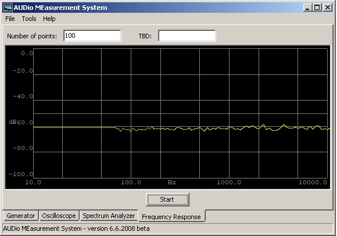Click the yellow frequency response trace

click(182, 128)
